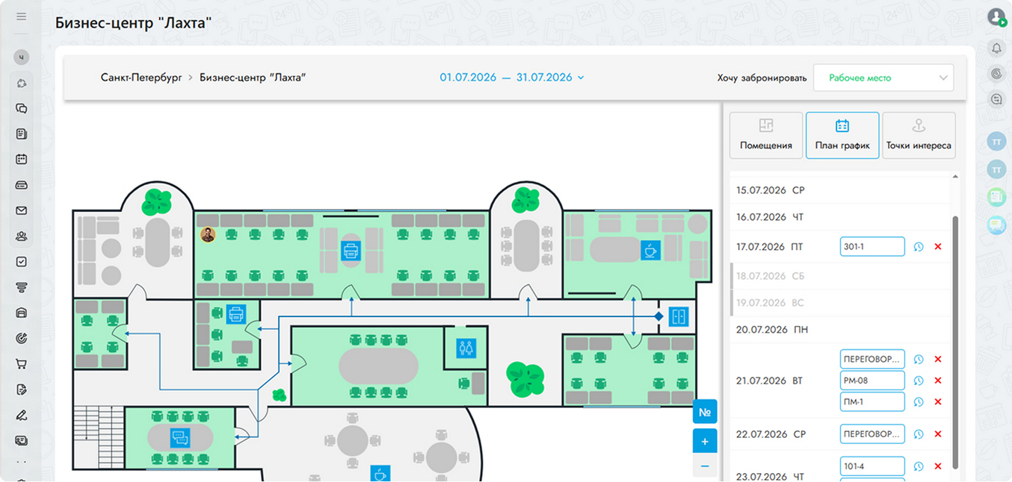Open the calendar icon in left sidebar
The width and height of the screenshot is (1012, 482).
pos(21,159)
